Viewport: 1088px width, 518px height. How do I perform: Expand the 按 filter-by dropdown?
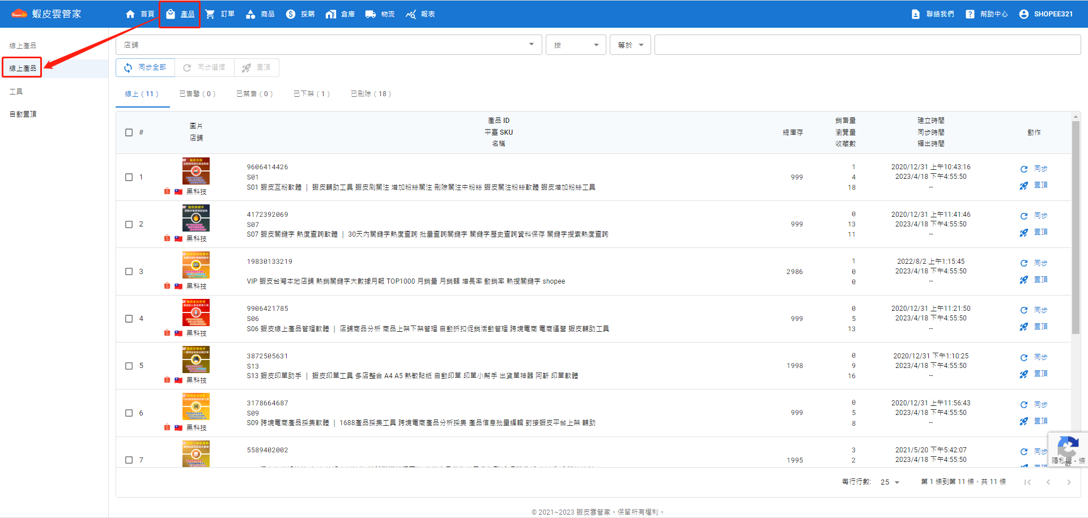576,45
